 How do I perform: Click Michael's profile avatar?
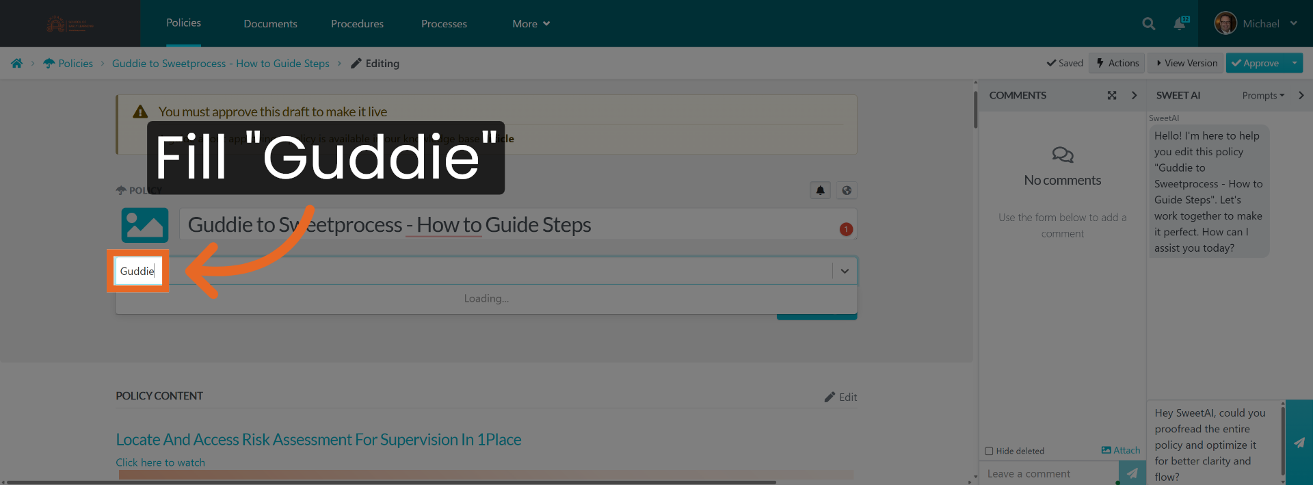(x=1225, y=23)
